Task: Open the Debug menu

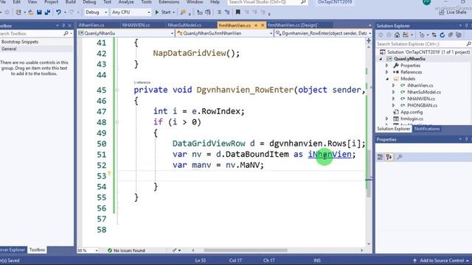Action: pos(89,2)
